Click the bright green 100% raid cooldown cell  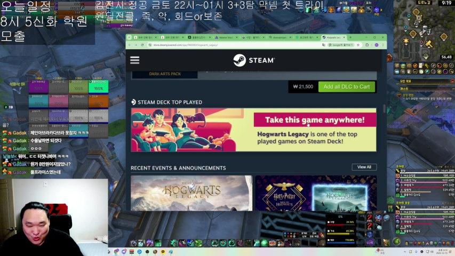click(99, 87)
